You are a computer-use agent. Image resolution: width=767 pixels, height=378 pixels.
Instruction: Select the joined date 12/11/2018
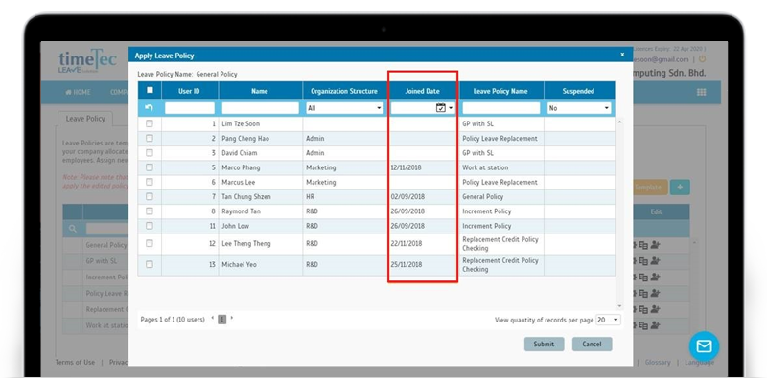(x=406, y=167)
